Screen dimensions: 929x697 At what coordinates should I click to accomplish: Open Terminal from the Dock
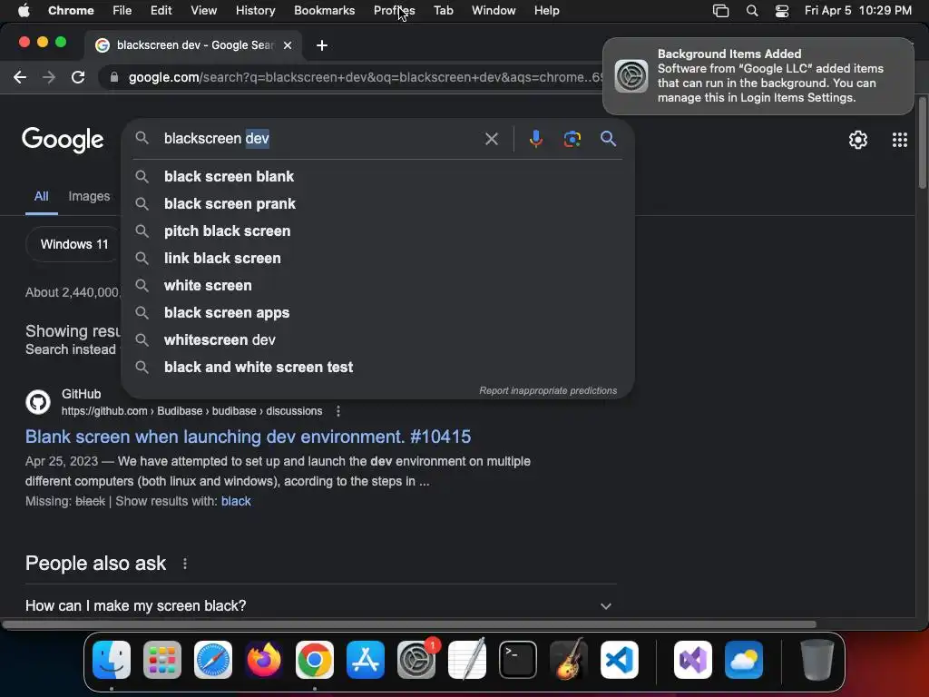[518, 659]
